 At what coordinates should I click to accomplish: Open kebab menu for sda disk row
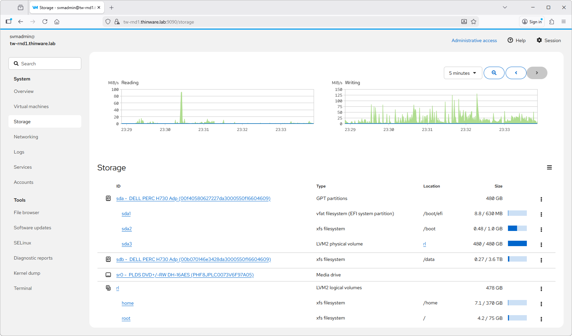coord(541,199)
